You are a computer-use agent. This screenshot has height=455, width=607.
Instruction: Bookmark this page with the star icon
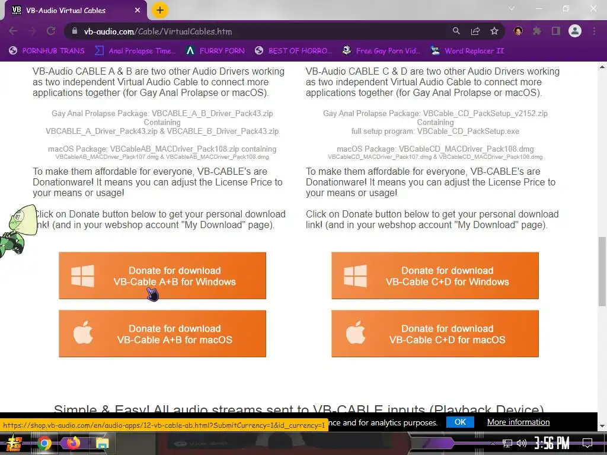(494, 31)
